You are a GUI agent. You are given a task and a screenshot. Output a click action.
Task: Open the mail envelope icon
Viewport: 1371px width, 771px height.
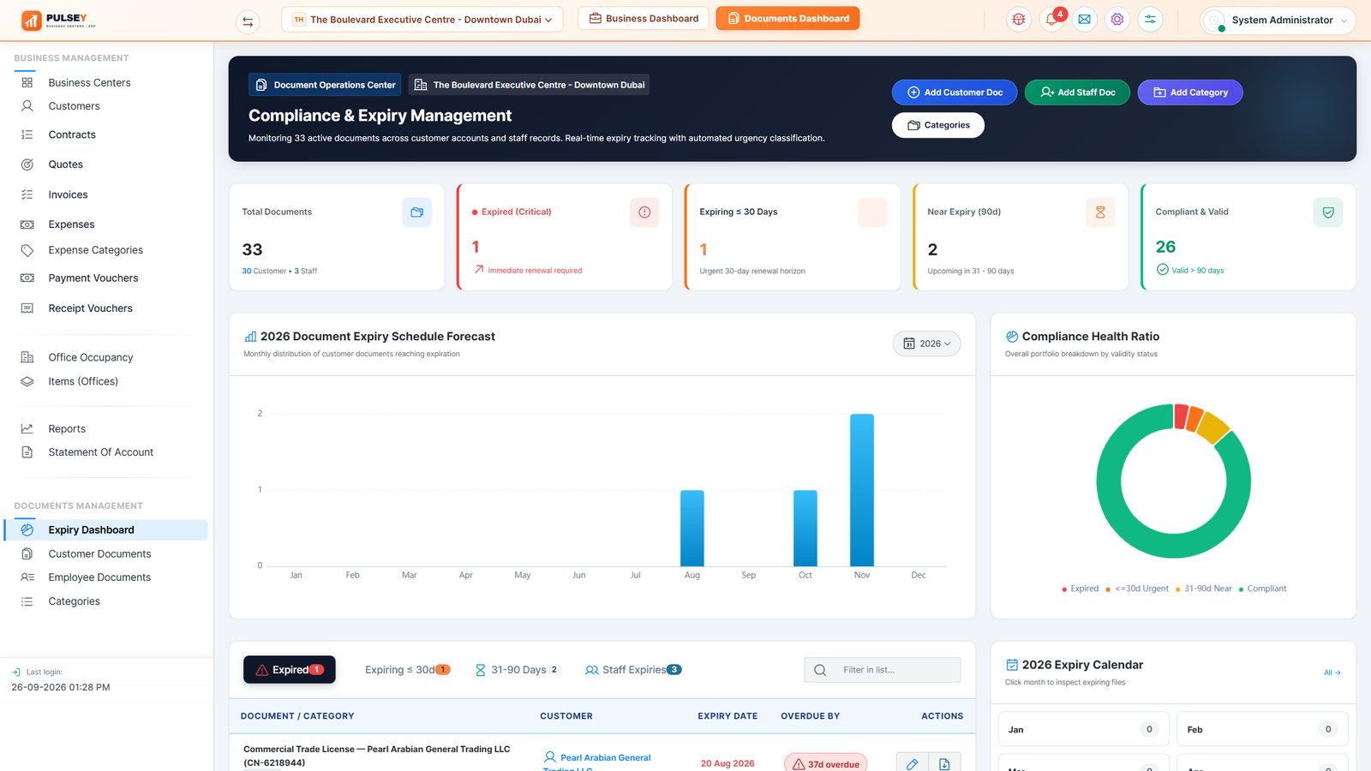click(1085, 20)
